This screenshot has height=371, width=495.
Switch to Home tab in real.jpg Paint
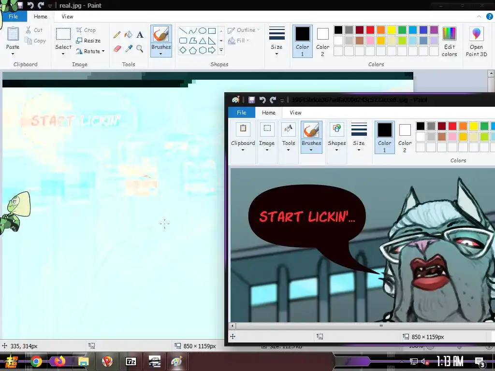click(41, 16)
